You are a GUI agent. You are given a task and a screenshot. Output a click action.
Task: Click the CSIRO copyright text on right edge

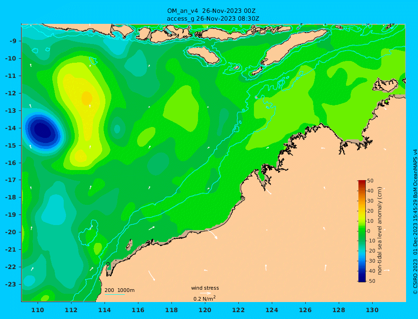point(415,222)
